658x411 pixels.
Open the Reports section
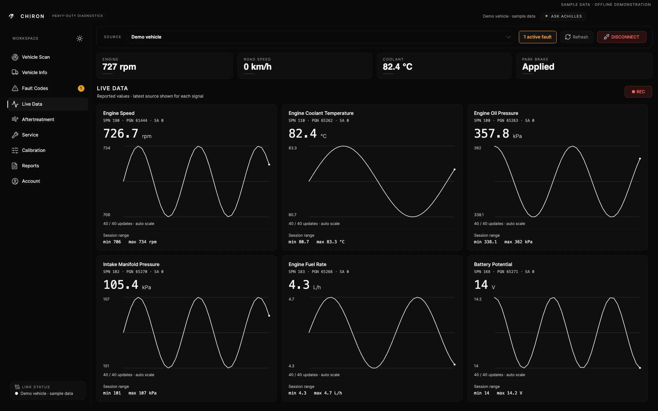[x=48, y=166]
